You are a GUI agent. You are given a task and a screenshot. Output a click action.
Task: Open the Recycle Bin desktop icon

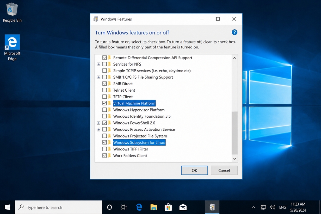tap(12, 12)
